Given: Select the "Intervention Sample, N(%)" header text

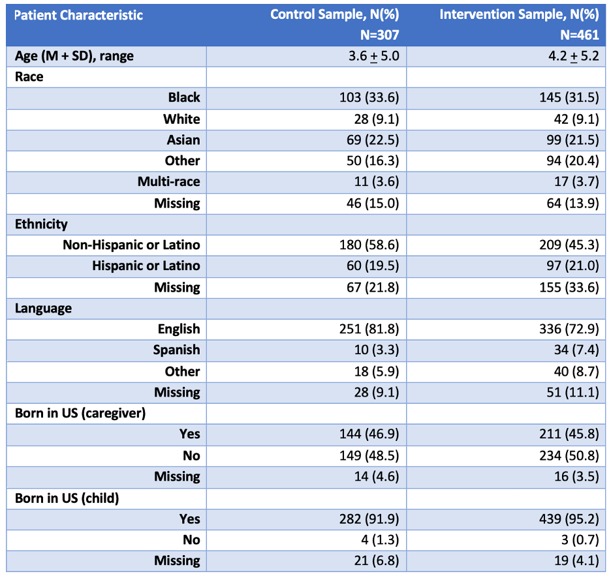Looking at the screenshot, I should [x=520, y=14].
